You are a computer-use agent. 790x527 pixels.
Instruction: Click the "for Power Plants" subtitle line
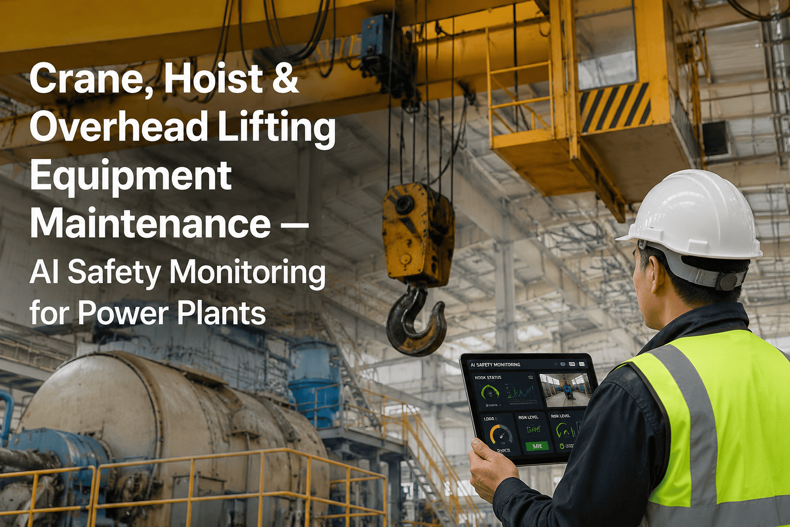click(148, 313)
